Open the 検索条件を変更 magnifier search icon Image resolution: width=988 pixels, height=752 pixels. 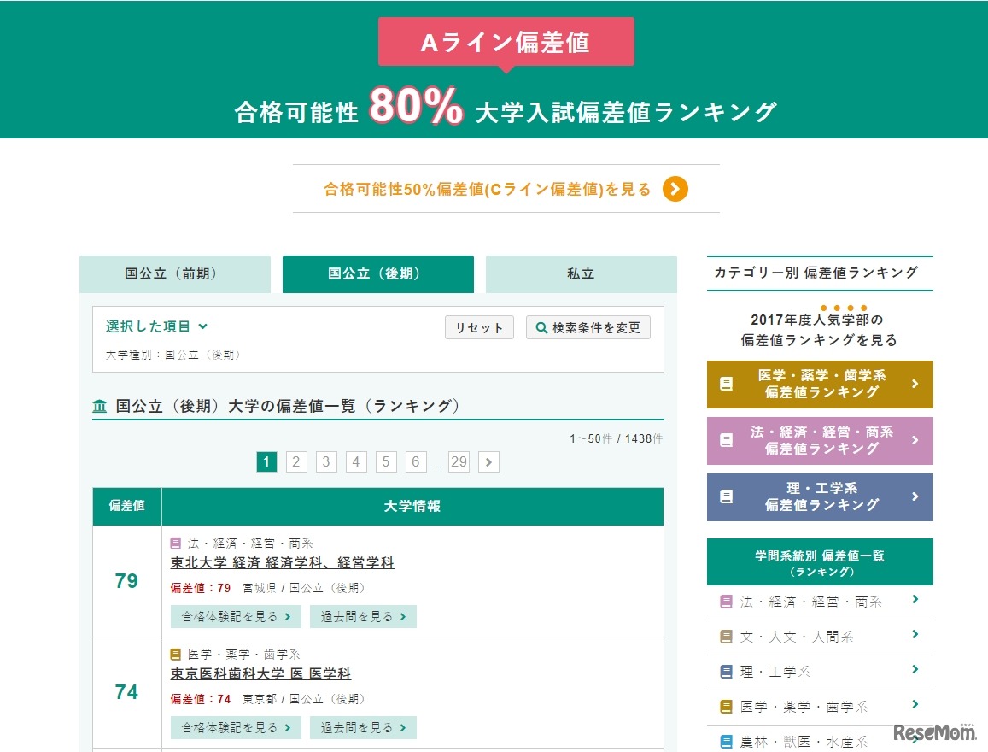click(541, 327)
